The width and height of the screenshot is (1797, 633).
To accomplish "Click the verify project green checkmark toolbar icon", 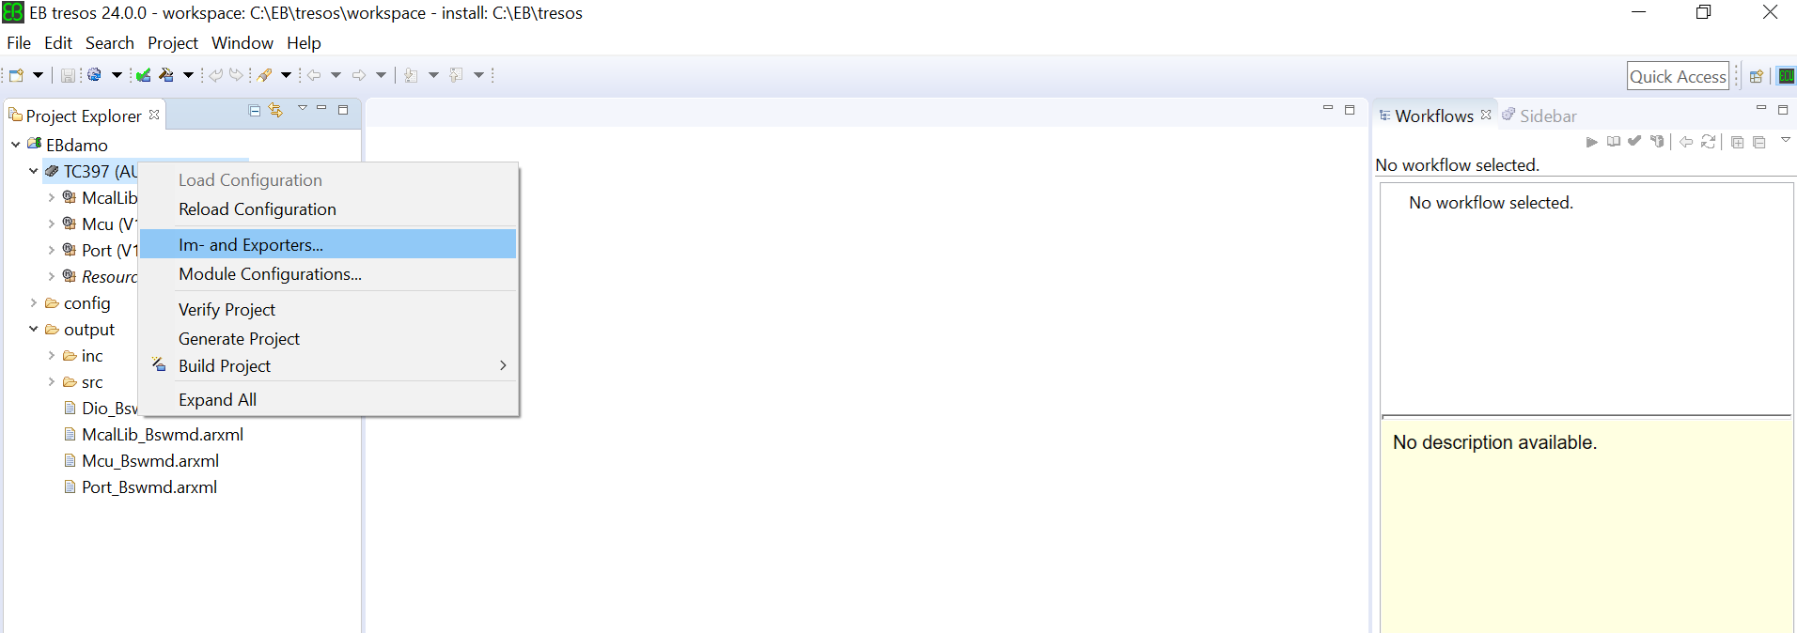I will pyautogui.click(x=144, y=75).
